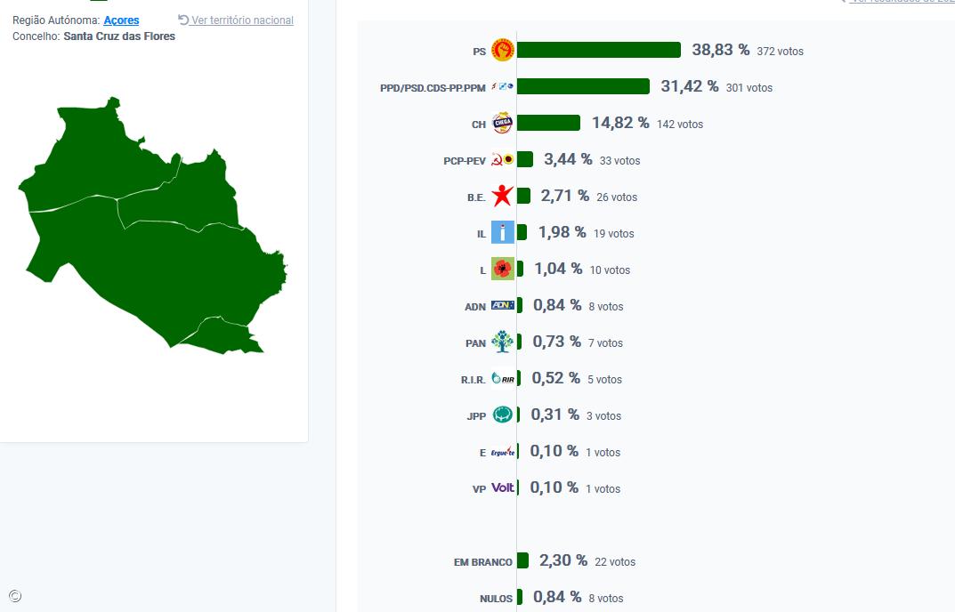Click the PPD/PSD.CDS-PP.PPM coalition logos
The width and height of the screenshot is (955, 612).
coord(503,87)
